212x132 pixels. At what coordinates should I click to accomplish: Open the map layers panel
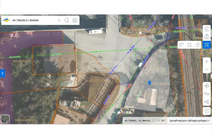point(75,20)
